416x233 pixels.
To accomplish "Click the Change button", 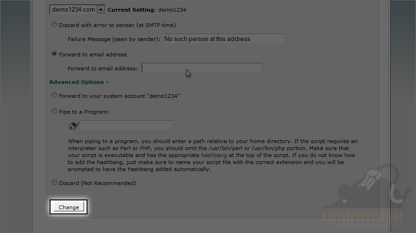I will pos(69,207).
